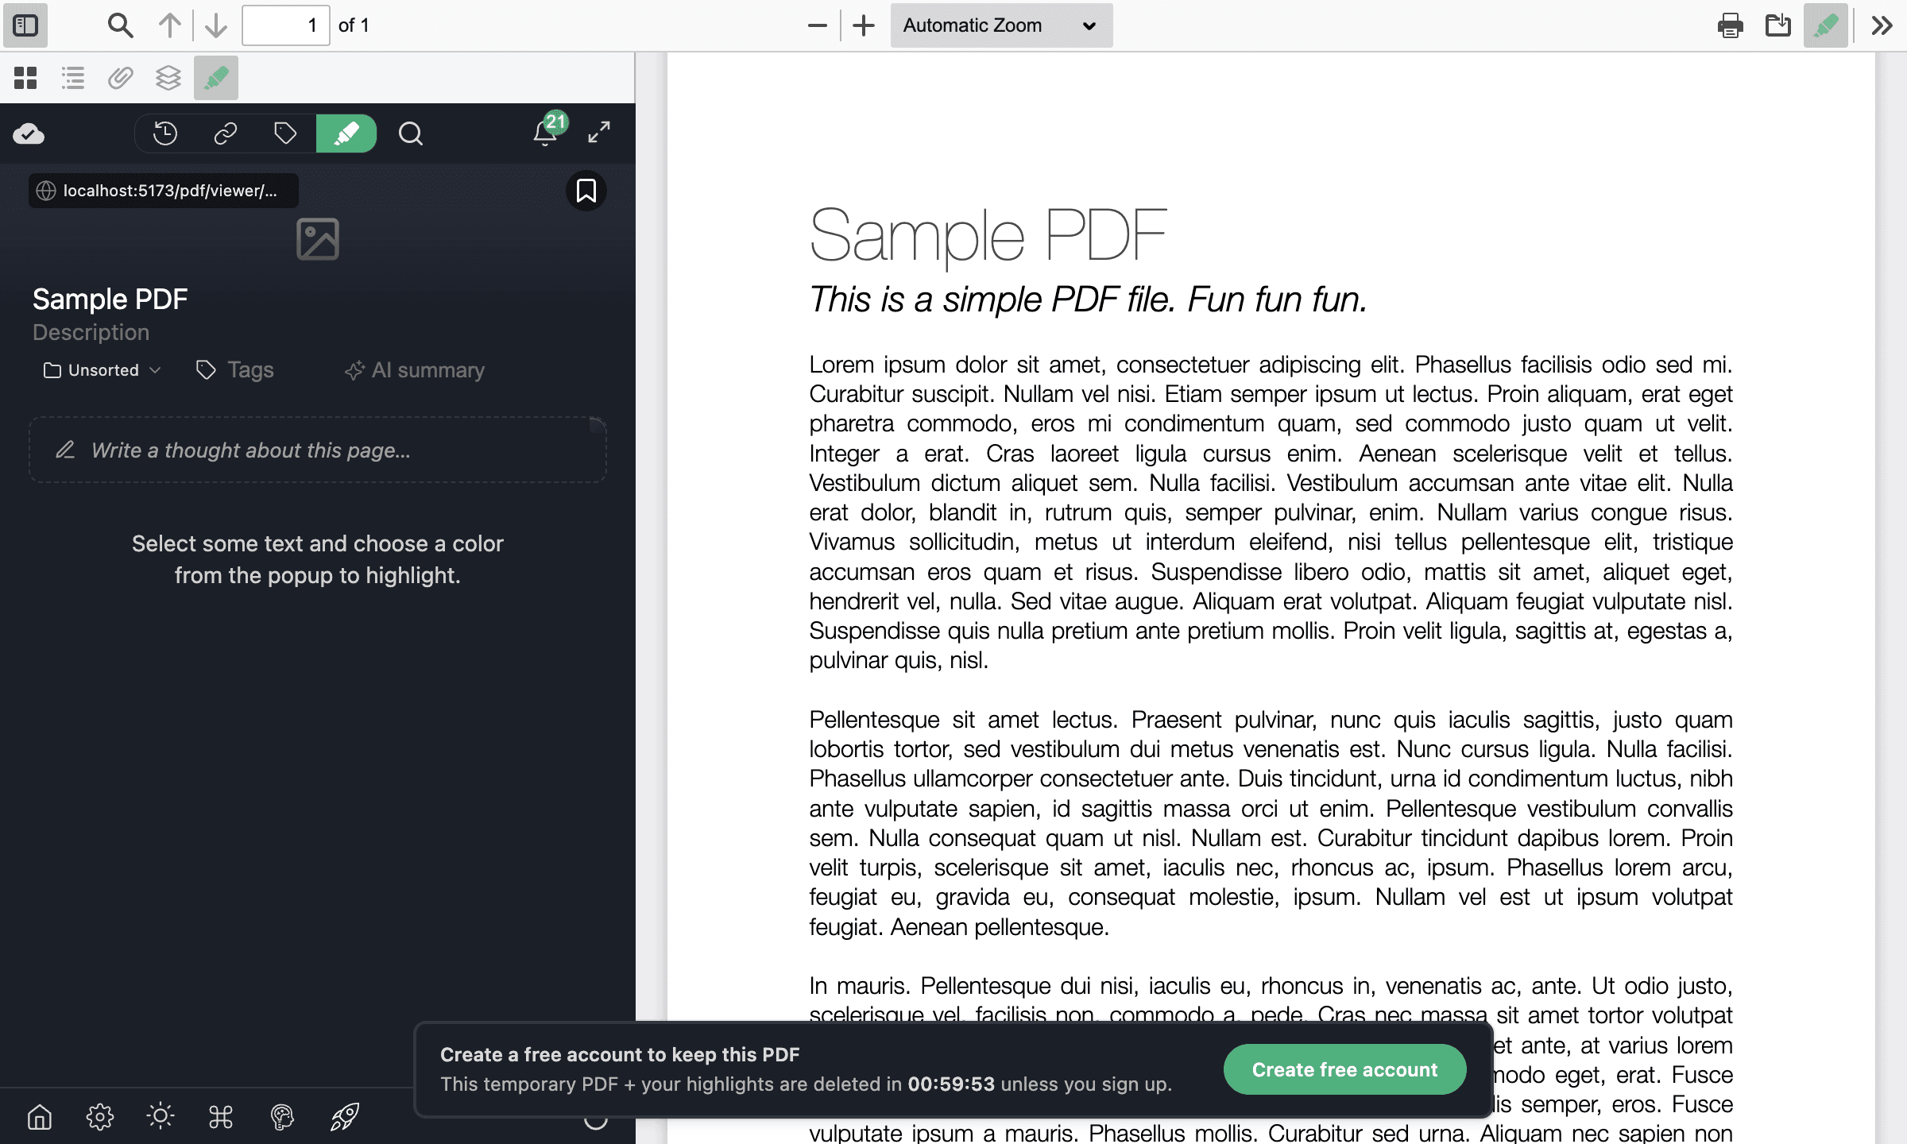Screen dimensions: 1907x1144
Task: Go to the home icon
Action: pyautogui.click(x=40, y=1116)
